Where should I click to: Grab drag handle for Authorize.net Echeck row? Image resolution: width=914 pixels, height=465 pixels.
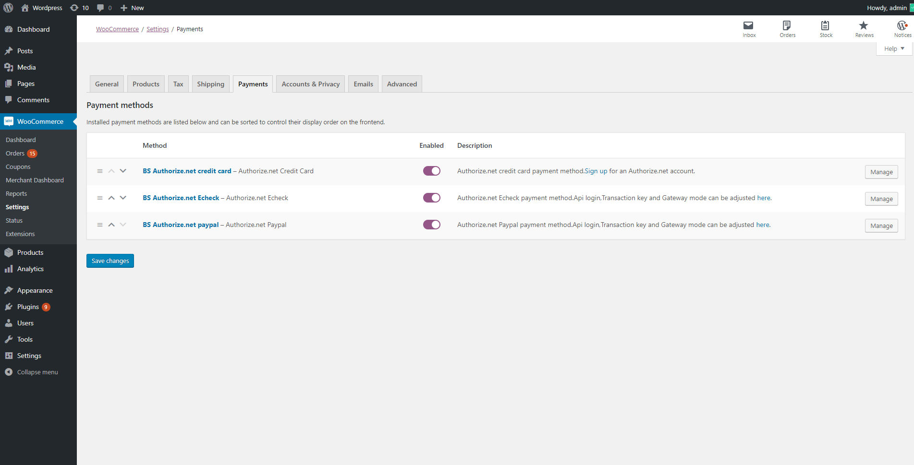pos(100,198)
